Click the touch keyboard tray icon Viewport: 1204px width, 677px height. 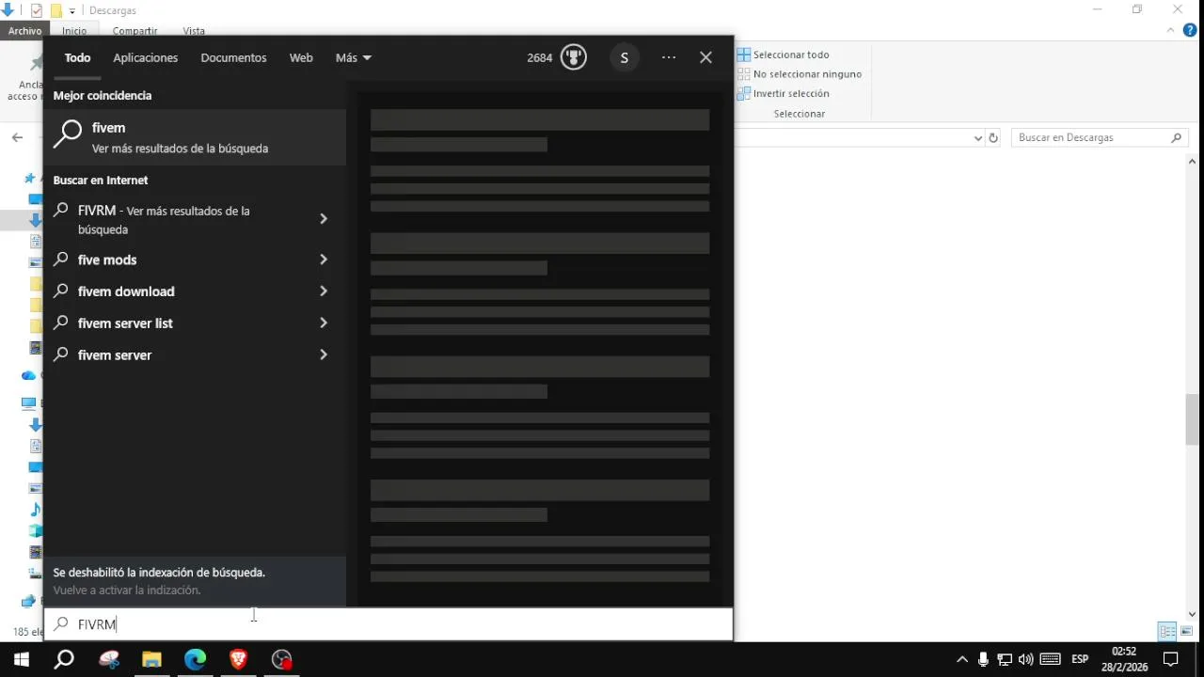(1051, 659)
